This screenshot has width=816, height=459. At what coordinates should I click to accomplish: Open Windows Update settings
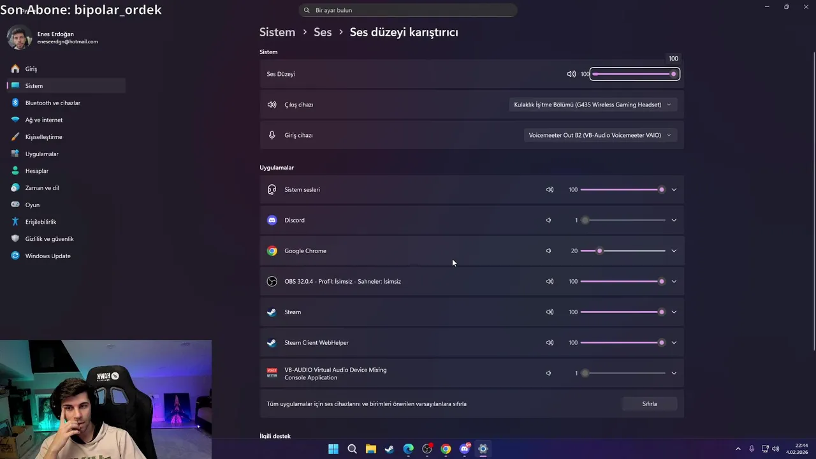66,256
